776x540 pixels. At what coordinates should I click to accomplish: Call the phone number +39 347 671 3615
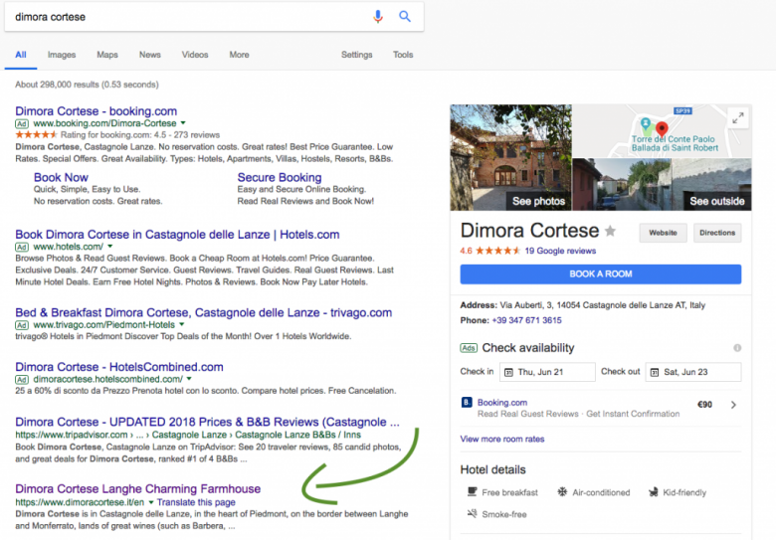pyautogui.click(x=526, y=320)
